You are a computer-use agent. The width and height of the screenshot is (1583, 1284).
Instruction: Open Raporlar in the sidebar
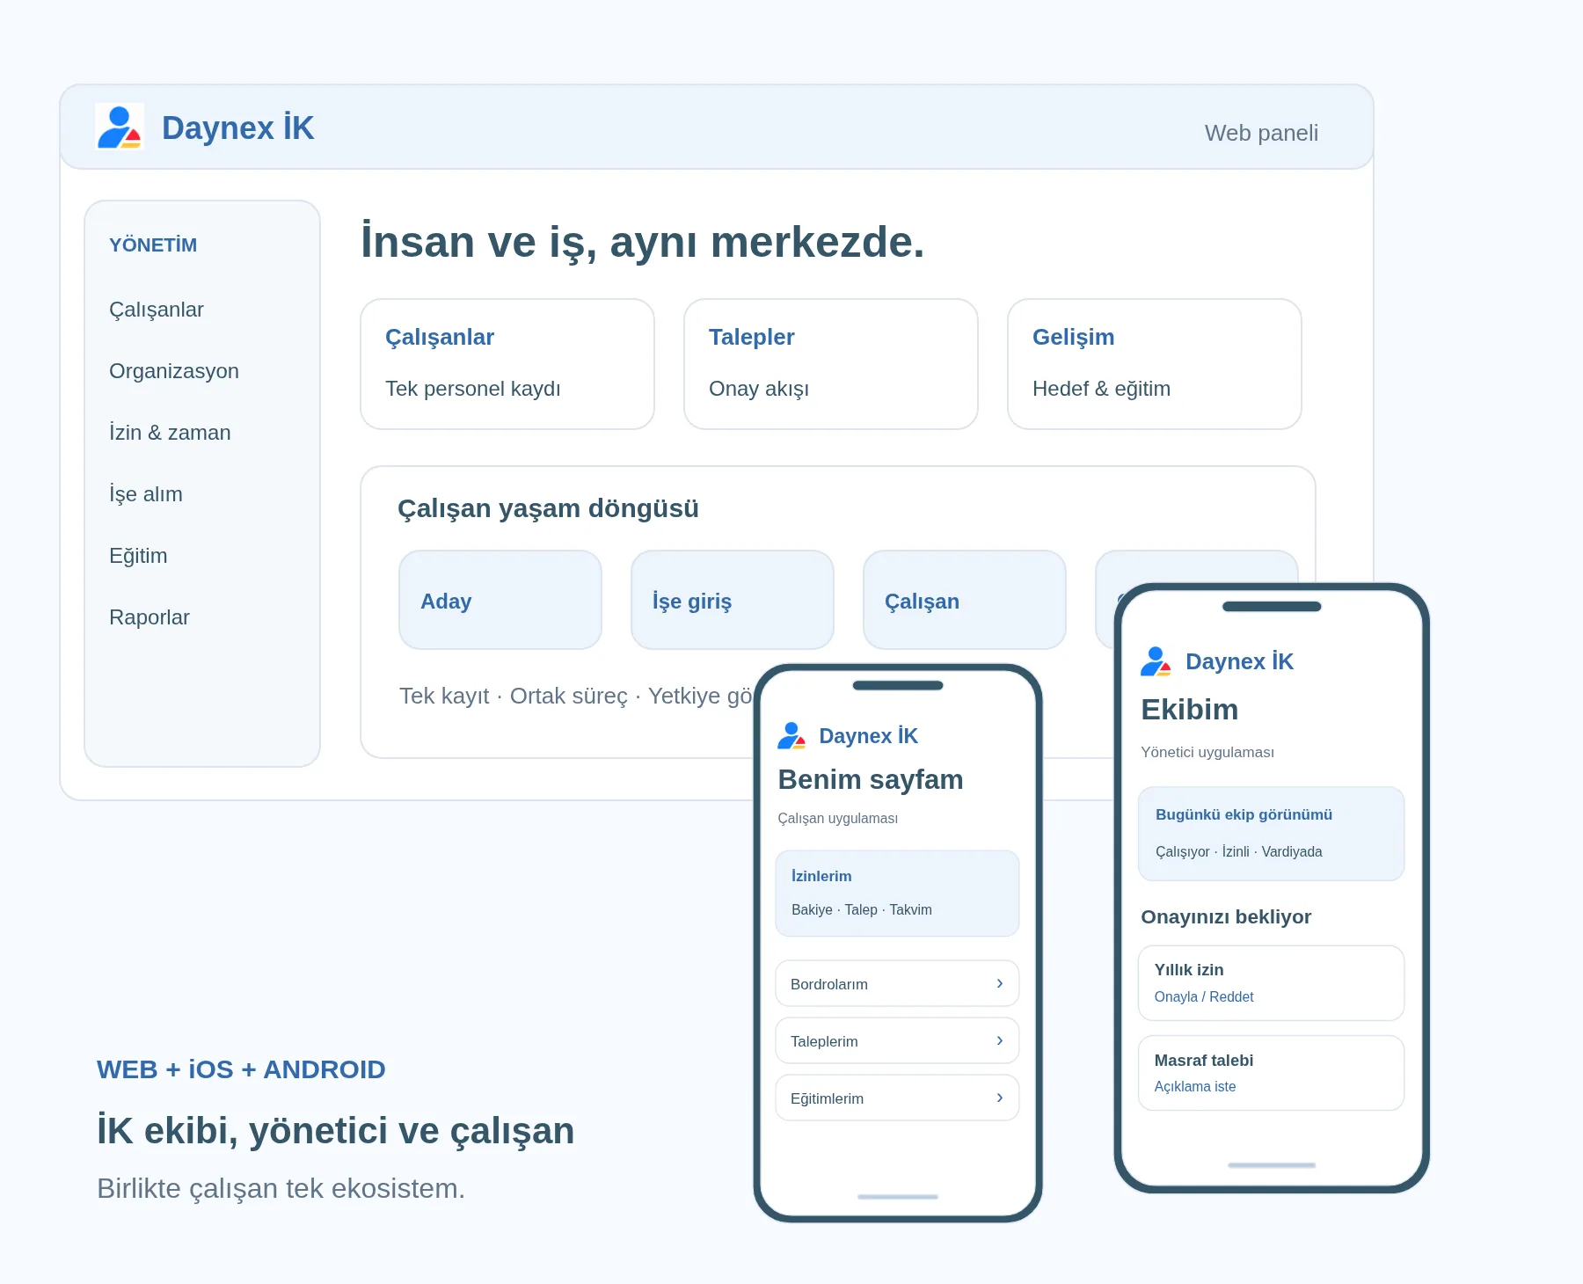[150, 617]
